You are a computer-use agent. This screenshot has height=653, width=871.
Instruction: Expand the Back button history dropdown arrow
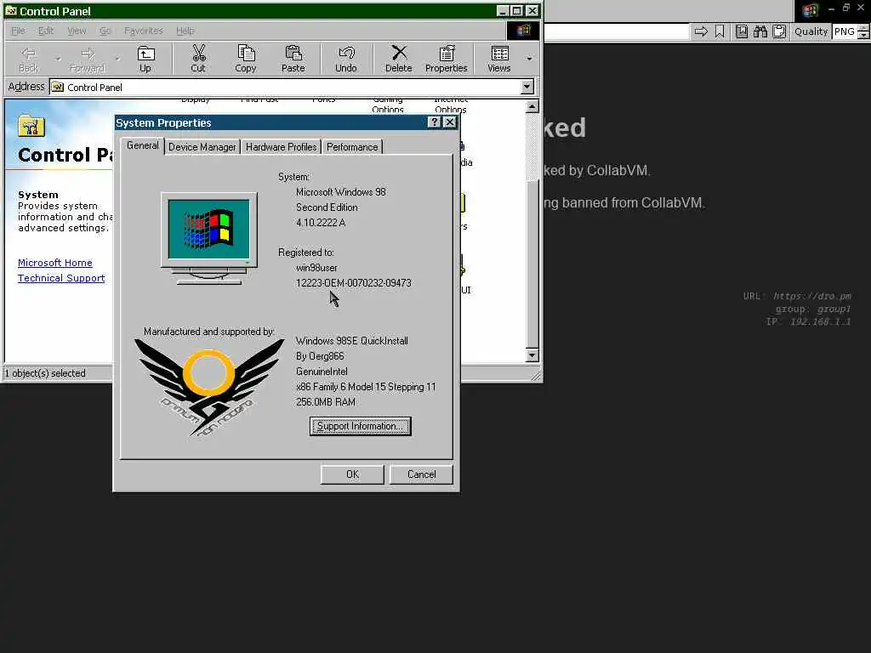click(58, 59)
